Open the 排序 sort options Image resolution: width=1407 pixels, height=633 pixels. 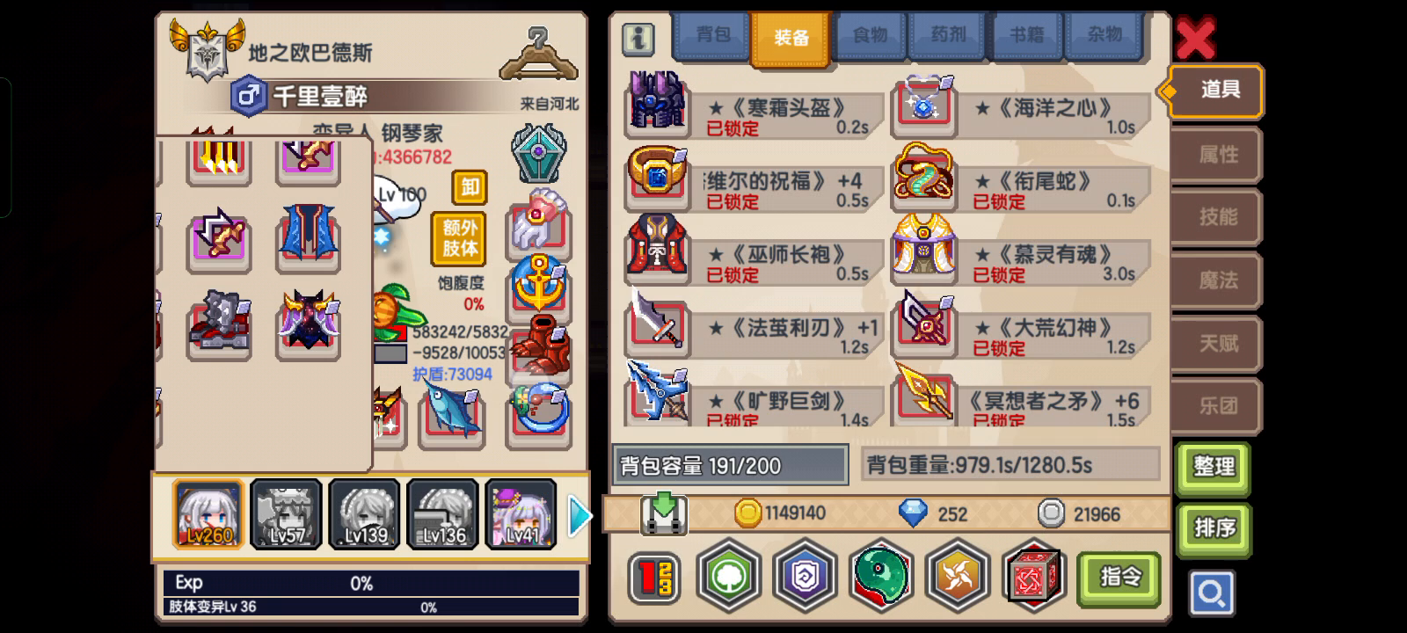[x=1214, y=528]
